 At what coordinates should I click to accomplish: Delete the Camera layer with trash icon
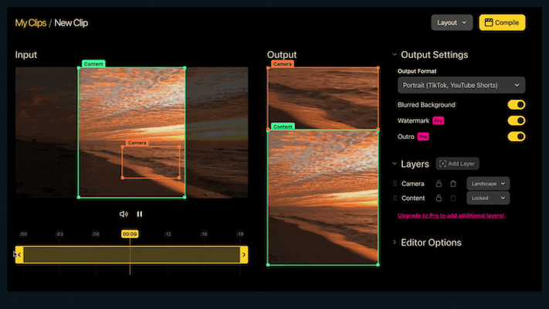point(453,184)
